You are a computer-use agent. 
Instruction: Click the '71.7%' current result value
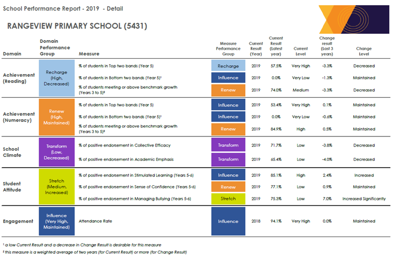(x=276, y=145)
